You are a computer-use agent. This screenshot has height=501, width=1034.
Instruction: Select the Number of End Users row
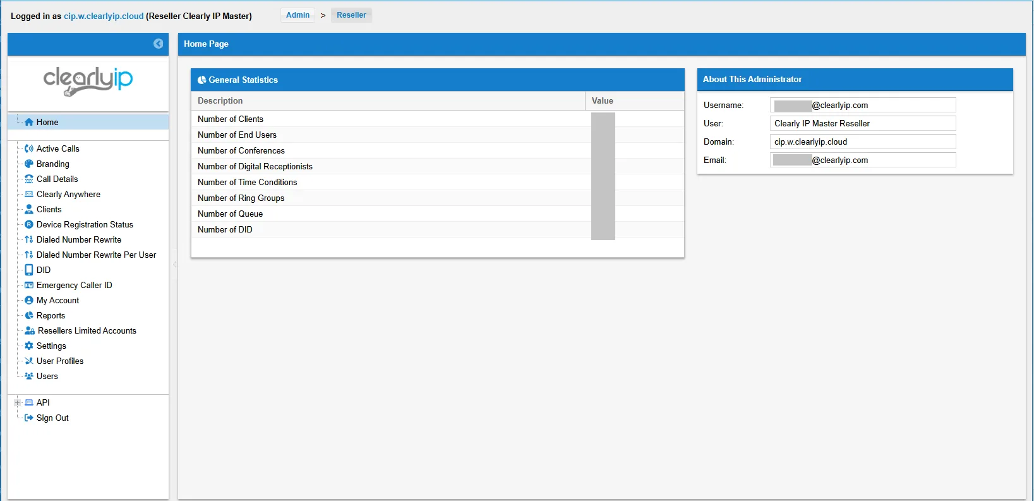pos(438,135)
